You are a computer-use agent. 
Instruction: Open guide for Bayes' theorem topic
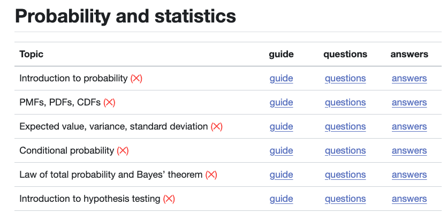click(281, 175)
